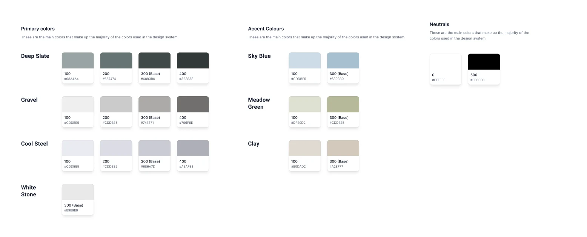587x237 pixels.
Task: Click the "Gravel" row label
Action: point(29,100)
